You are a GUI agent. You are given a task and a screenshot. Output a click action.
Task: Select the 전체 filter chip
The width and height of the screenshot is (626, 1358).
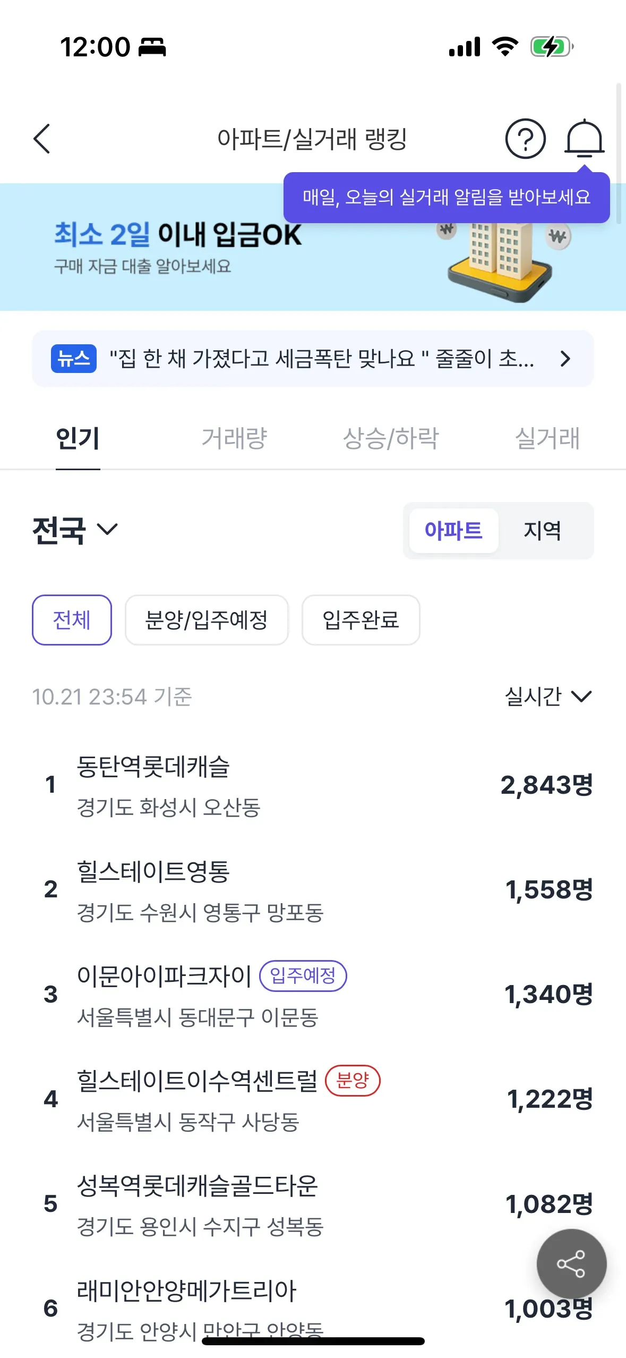[72, 619]
